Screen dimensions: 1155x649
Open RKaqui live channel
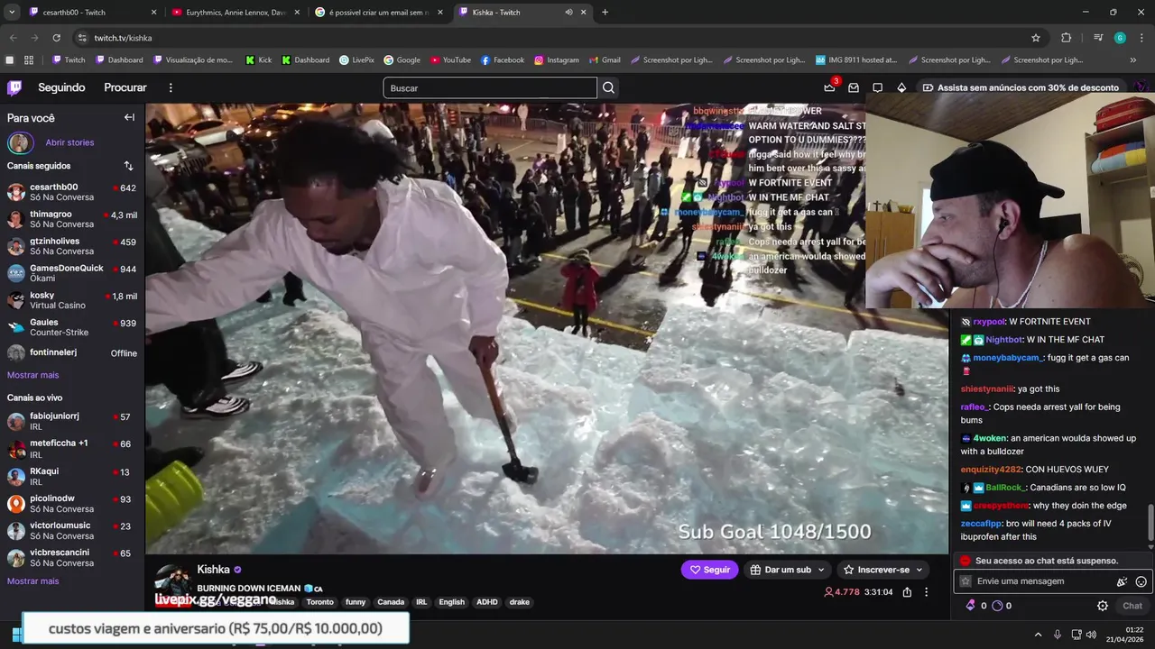click(72, 476)
